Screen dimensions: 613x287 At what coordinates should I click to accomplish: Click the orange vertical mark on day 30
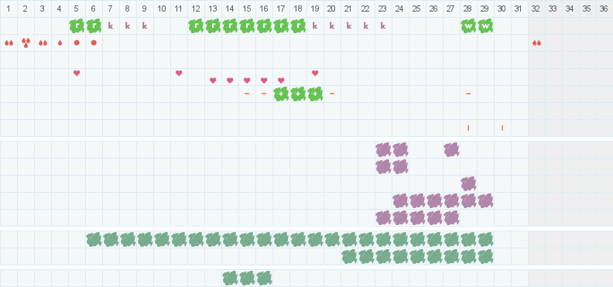point(502,128)
